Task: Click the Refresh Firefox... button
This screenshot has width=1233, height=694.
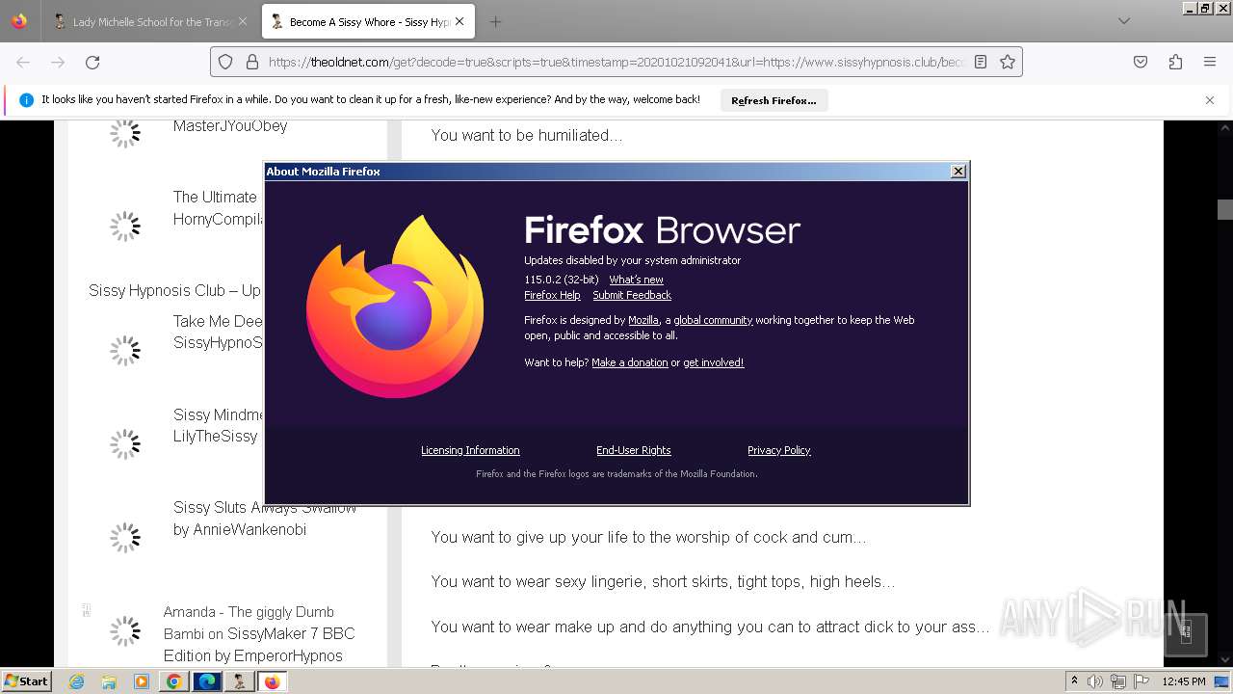Action: 774,100
